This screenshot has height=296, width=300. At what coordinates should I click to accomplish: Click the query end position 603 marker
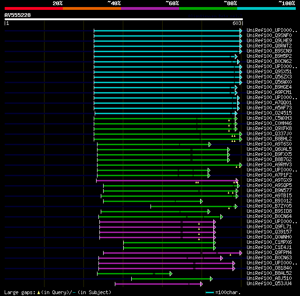point(238,23)
